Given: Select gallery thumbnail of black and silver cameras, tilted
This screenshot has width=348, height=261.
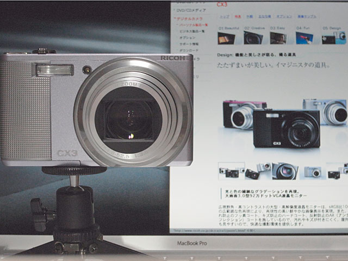Looking at the screenshot, I should click(258, 171).
